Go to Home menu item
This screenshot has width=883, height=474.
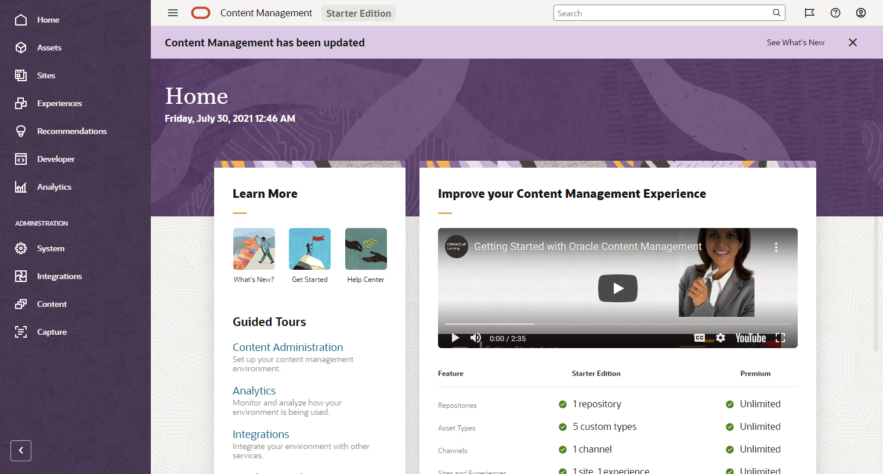click(x=48, y=20)
